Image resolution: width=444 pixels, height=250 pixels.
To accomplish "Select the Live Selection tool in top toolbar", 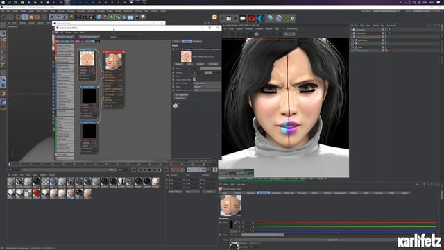I will click(19, 17).
